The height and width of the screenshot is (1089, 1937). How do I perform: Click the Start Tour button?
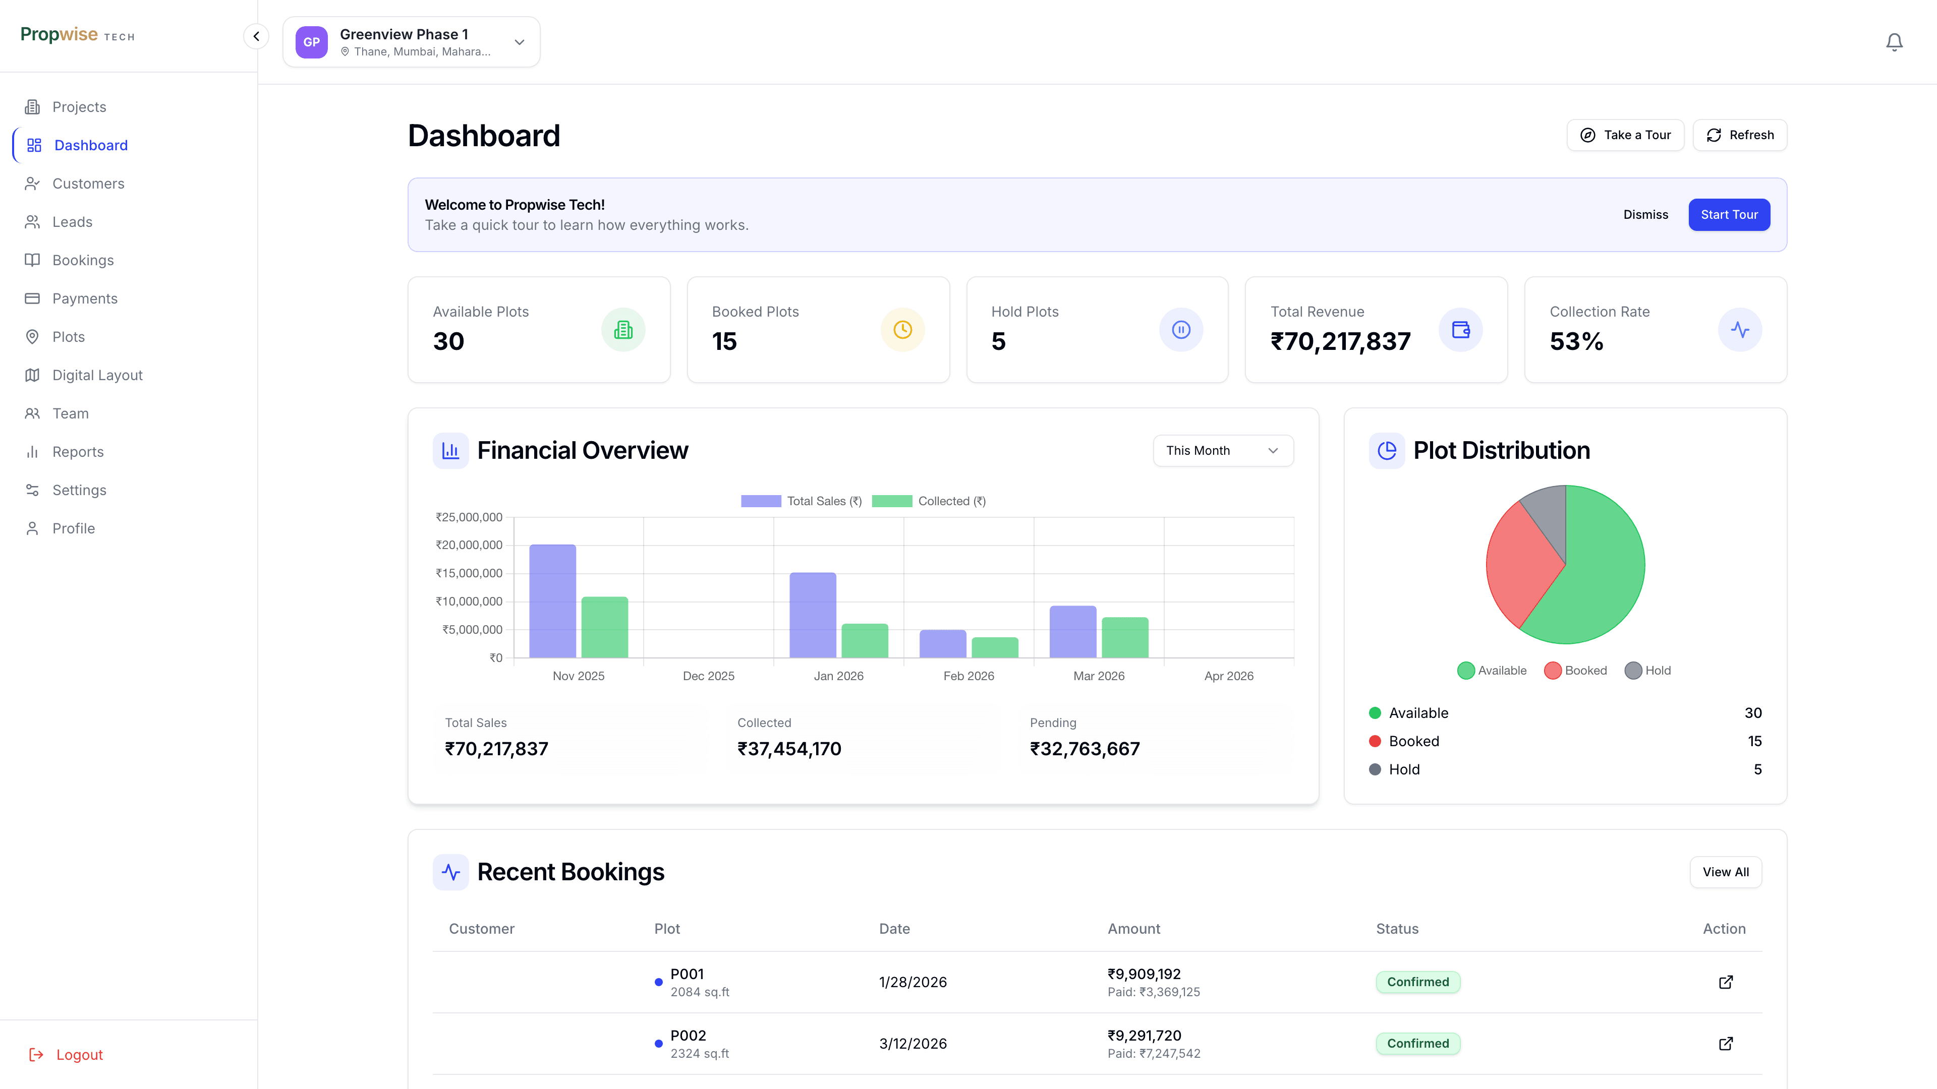[1729, 215]
